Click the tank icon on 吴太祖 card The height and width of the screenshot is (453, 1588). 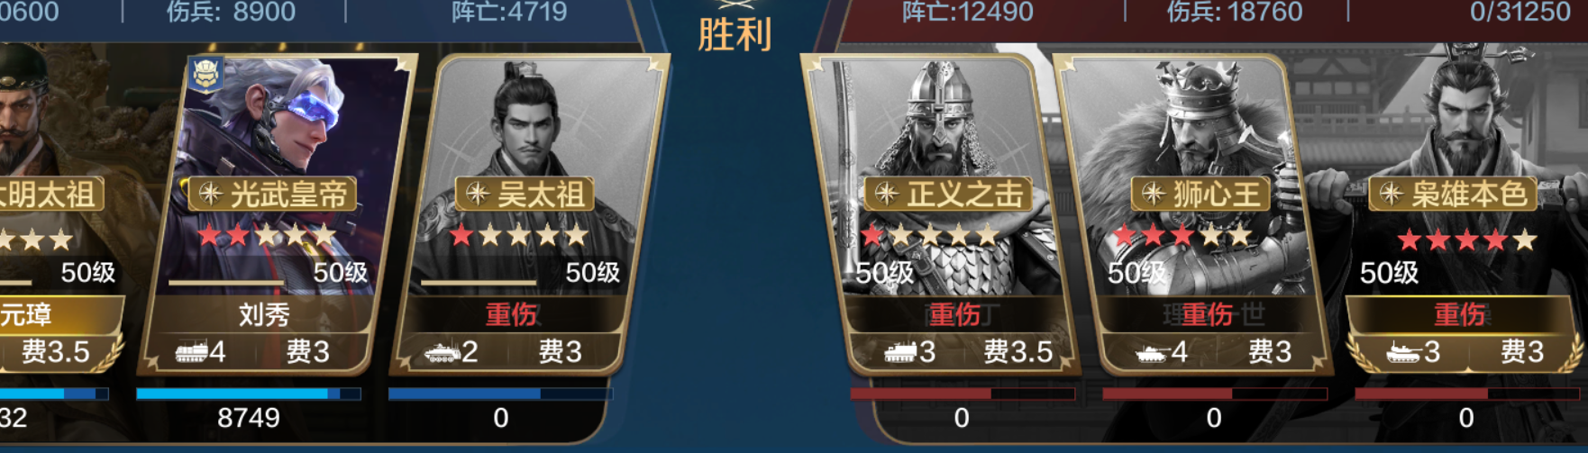coord(443,352)
